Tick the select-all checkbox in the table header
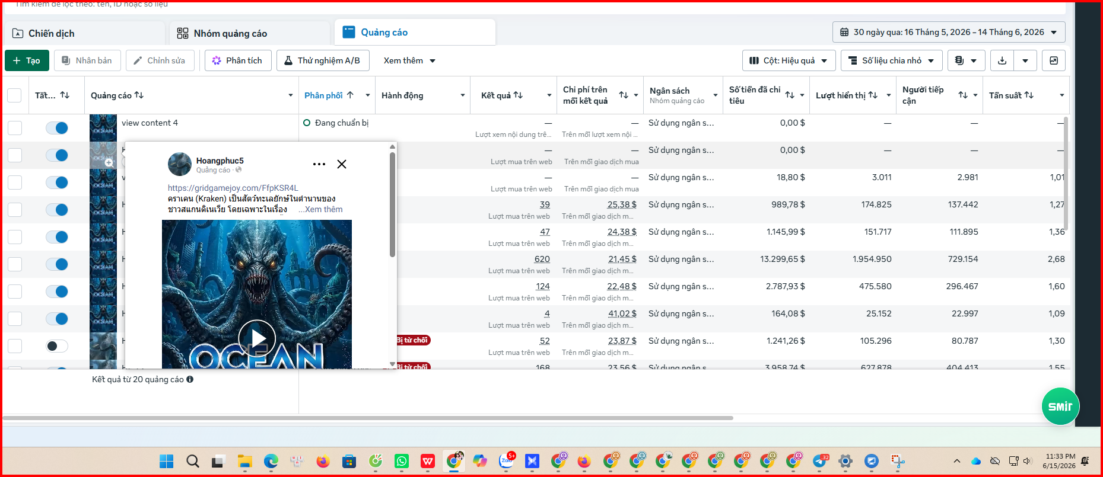 (14, 95)
